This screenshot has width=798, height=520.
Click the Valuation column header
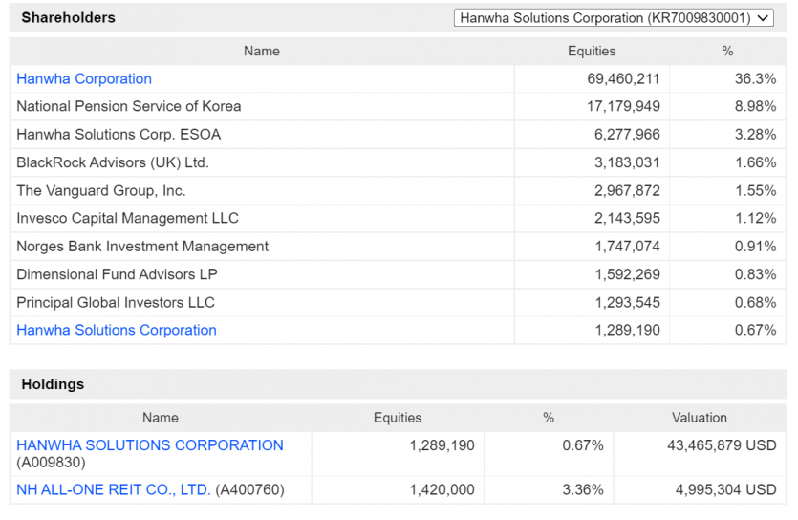[700, 418]
